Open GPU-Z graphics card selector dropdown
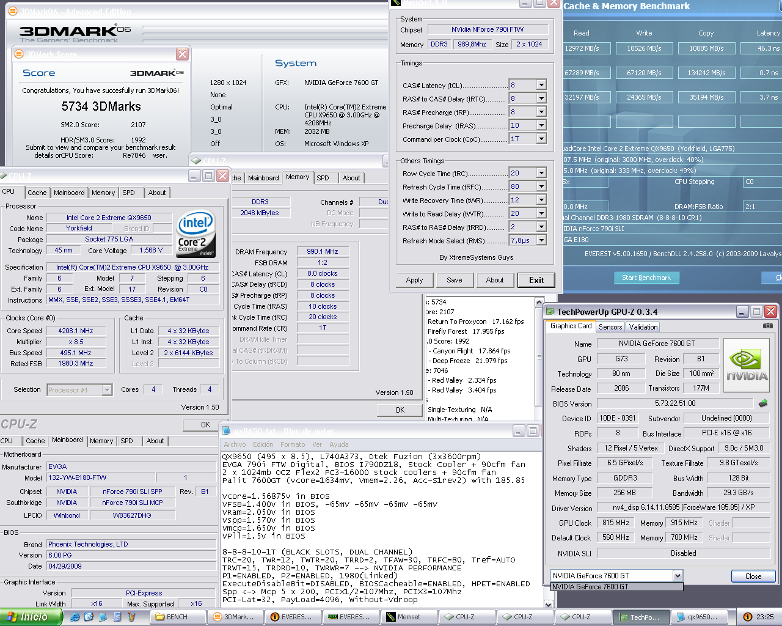The image size is (782, 626). [678, 575]
